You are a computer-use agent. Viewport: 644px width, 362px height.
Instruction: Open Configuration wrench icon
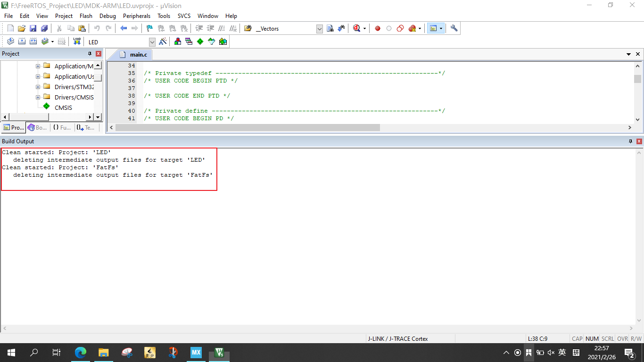[x=454, y=28]
